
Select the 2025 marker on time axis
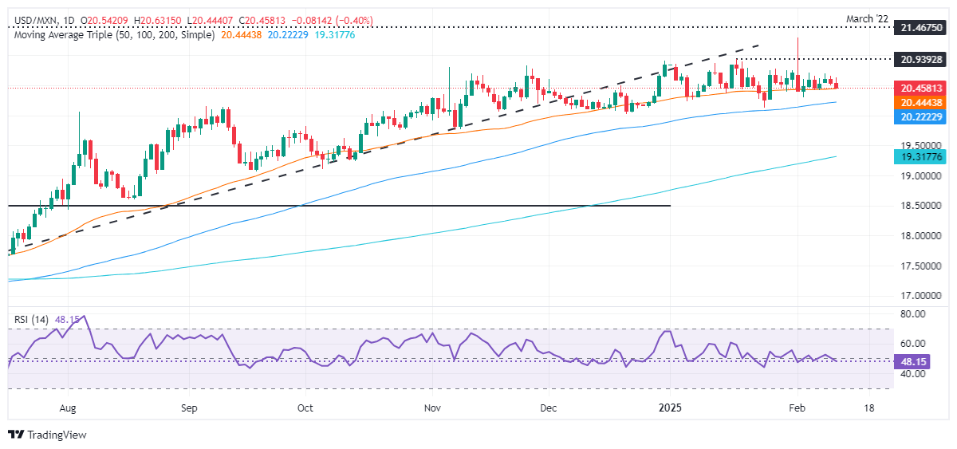[x=670, y=408]
